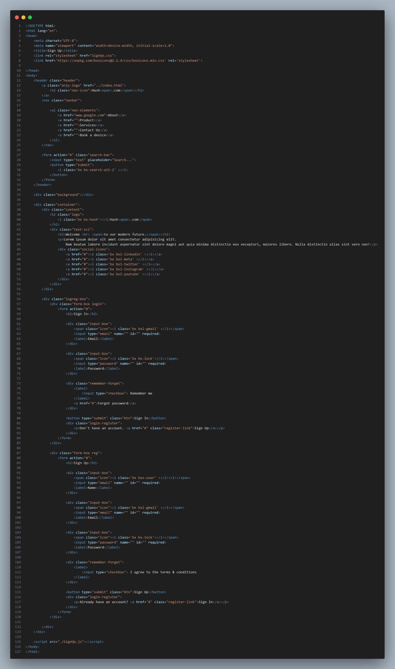The height and width of the screenshot is (669, 395).
Task: Select the bxs-user icon span line
Action: [x=132, y=478]
